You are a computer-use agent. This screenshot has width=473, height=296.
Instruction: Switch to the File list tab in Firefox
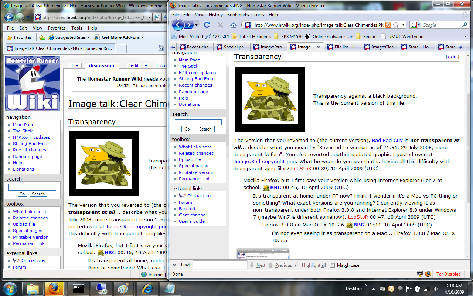(343, 47)
